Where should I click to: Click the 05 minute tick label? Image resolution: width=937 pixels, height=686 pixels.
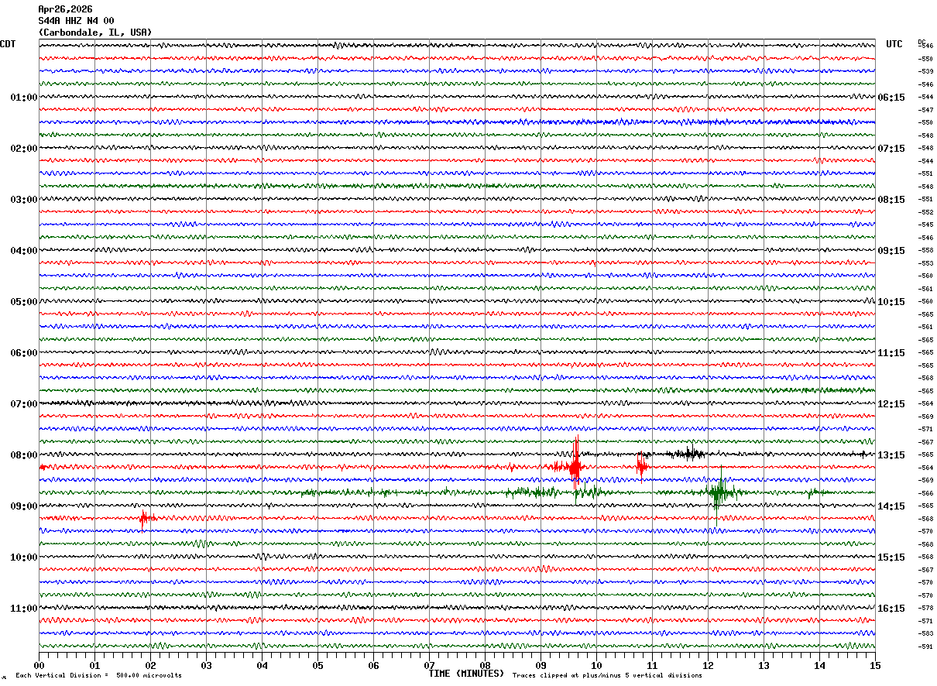point(317,665)
